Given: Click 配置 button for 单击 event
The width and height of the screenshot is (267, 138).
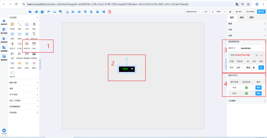Looking at the screenshot, I should click(x=258, y=88).
